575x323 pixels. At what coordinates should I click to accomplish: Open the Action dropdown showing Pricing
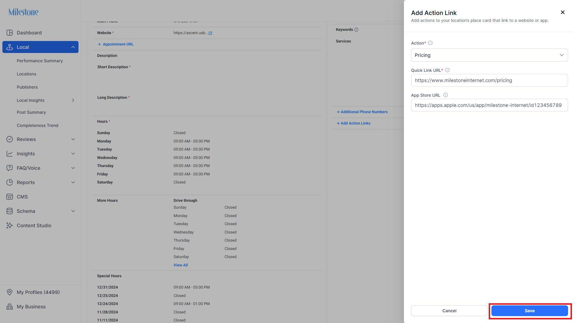coord(489,55)
